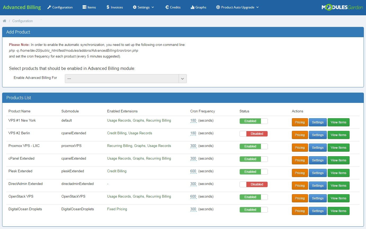Disable the VPS #1 New York status toggle

click(254, 121)
